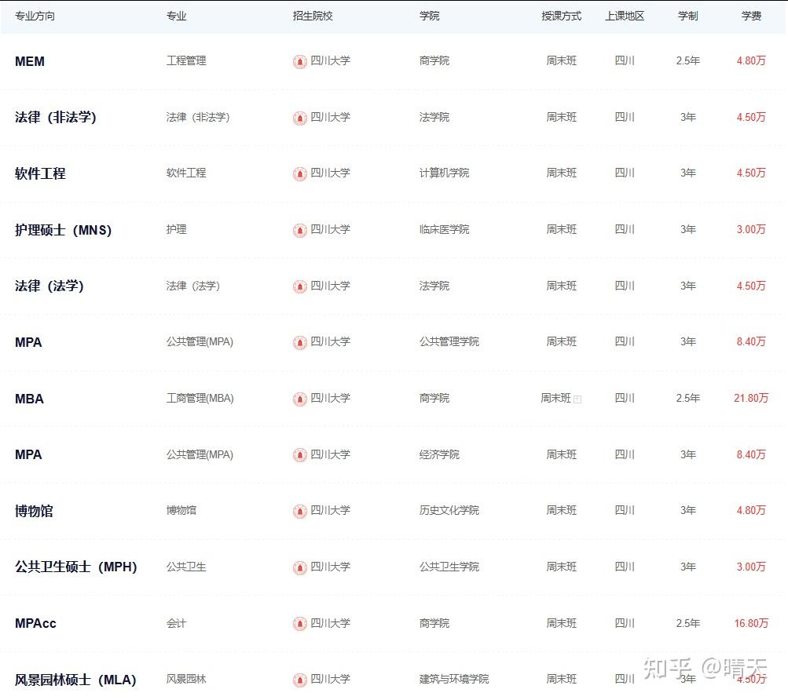
Task: Open the MBA program title
Action: (x=29, y=399)
